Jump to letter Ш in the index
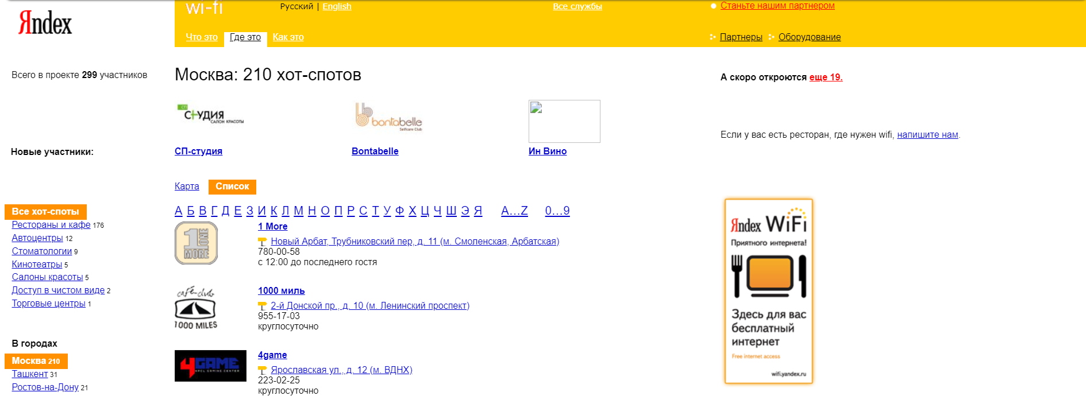This screenshot has height=396, width=1086. click(451, 211)
